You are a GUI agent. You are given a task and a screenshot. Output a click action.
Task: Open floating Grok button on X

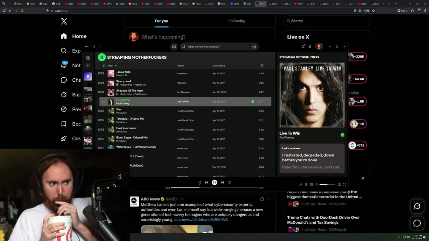(417, 206)
